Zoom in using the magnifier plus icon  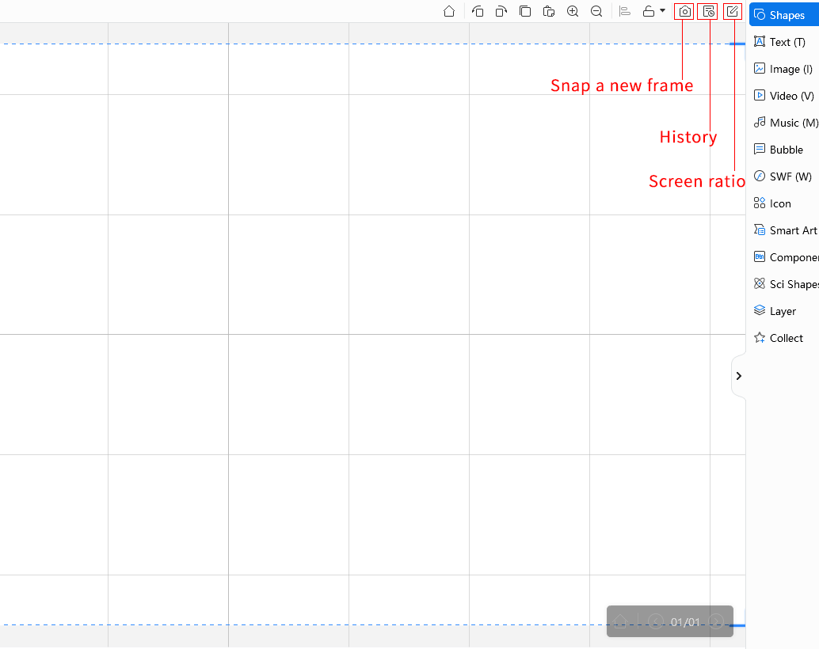(573, 11)
